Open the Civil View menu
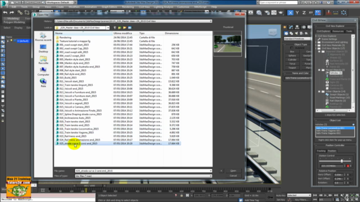Screen dimensions: 360x202 pyautogui.click(x=144, y=7)
